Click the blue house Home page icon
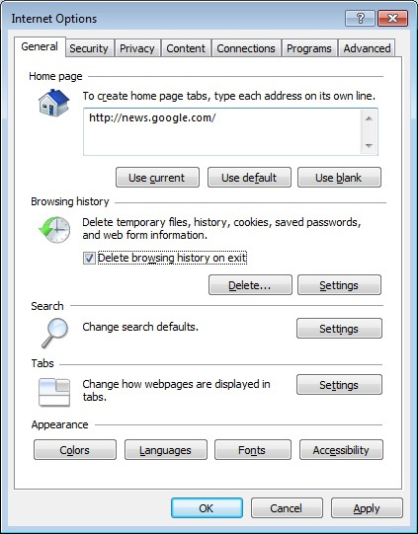418x534 pixels. (54, 103)
